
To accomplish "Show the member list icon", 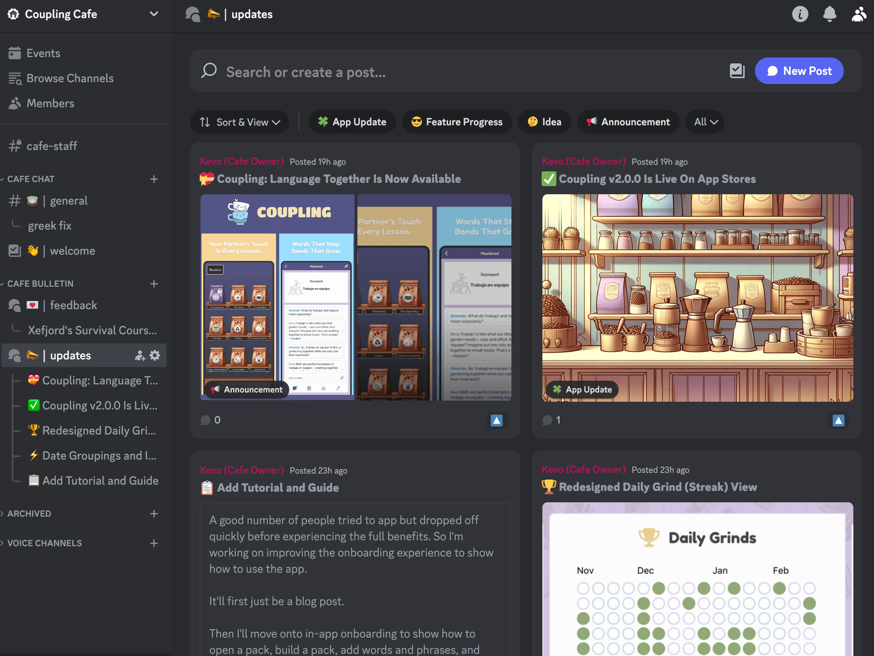I will pyautogui.click(x=859, y=14).
